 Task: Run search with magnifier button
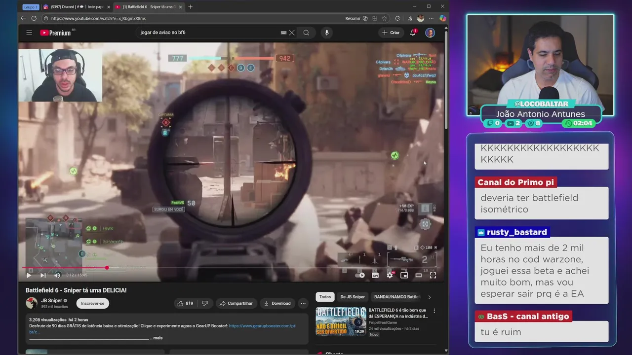coord(306,33)
